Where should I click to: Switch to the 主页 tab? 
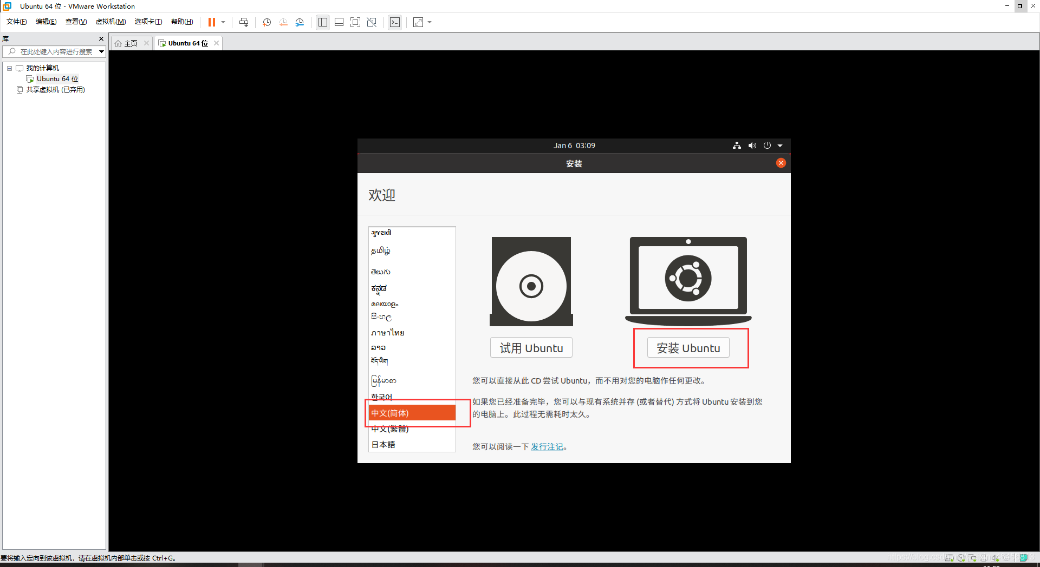click(131, 43)
